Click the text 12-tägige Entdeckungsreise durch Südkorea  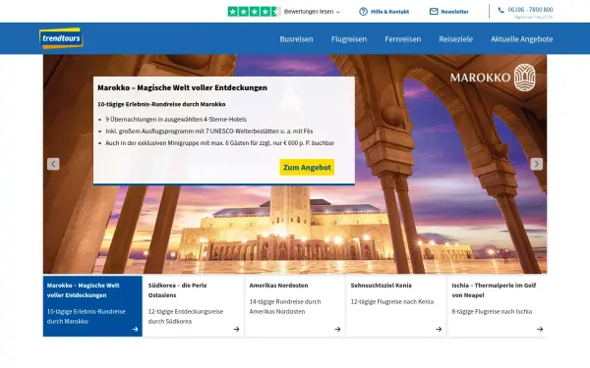click(186, 316)
